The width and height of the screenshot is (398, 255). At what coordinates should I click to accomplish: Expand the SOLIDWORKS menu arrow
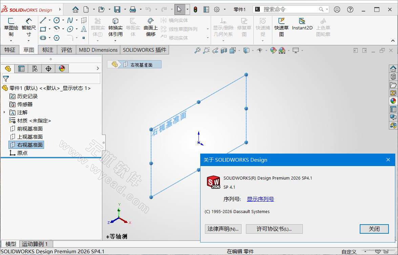click(60, 9)
